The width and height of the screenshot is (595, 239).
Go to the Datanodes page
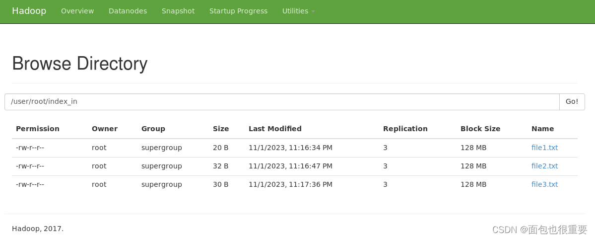128,11
